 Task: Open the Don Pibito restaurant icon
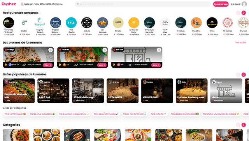point(196,23)
